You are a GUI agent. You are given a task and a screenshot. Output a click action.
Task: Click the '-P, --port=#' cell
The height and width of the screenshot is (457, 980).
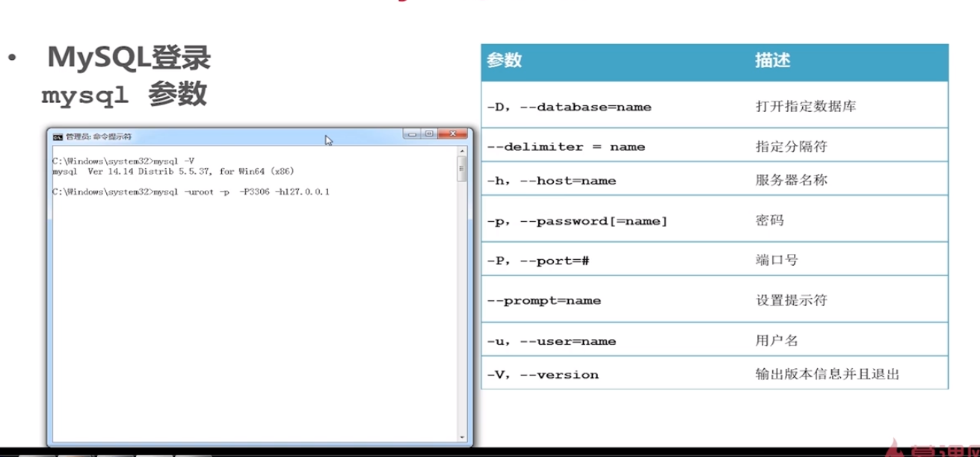pyautogui.click(x=540, y=261)
